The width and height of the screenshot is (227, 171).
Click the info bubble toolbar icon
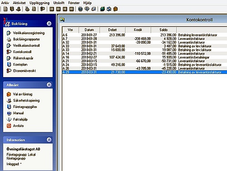(x=87, y=9)
